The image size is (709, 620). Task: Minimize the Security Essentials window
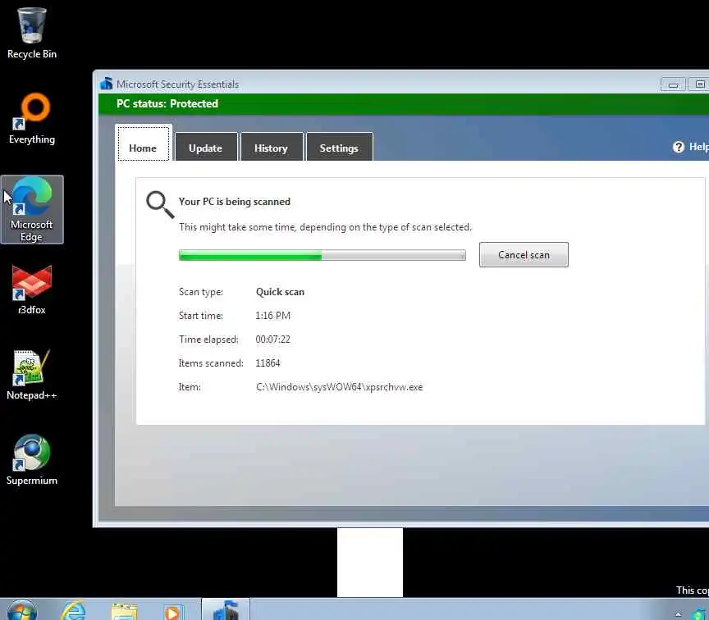(673, 84)
